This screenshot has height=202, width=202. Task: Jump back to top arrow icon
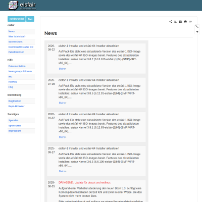tap(197, 32)
